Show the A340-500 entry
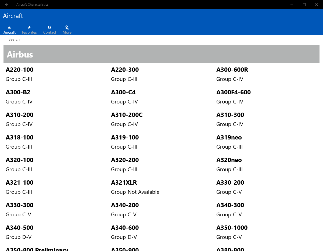Screen dimensions: 323x251 20,228
